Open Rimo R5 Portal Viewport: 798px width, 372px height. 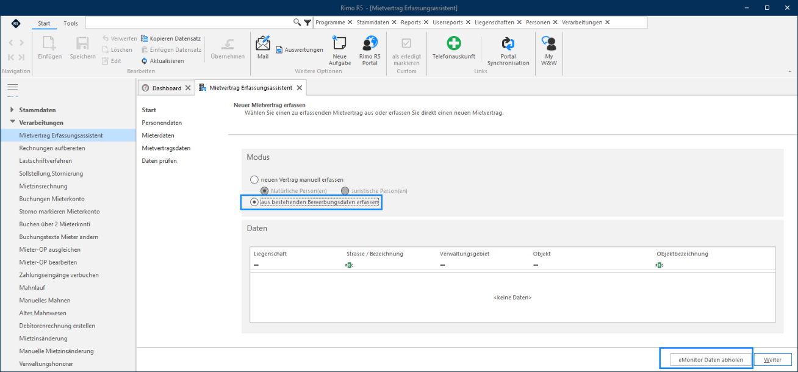pyautogui.click(x=370, y=51)
